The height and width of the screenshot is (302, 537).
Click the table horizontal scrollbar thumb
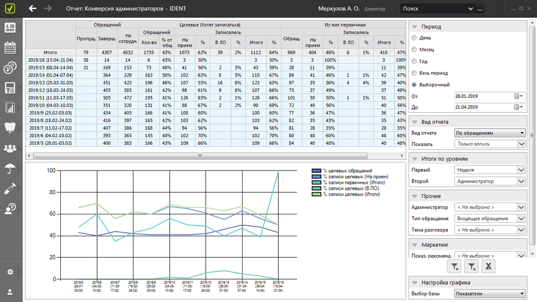(200, 155)
